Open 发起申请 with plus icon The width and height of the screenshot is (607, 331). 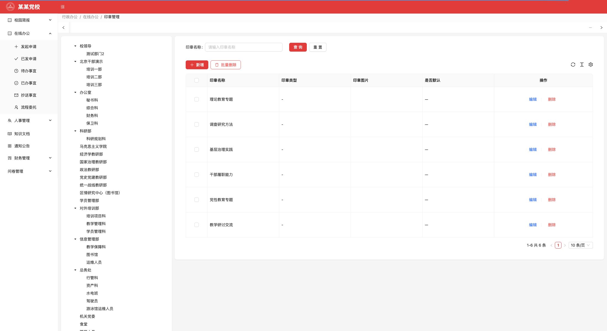pyautogui.click(x=29, y=47)
